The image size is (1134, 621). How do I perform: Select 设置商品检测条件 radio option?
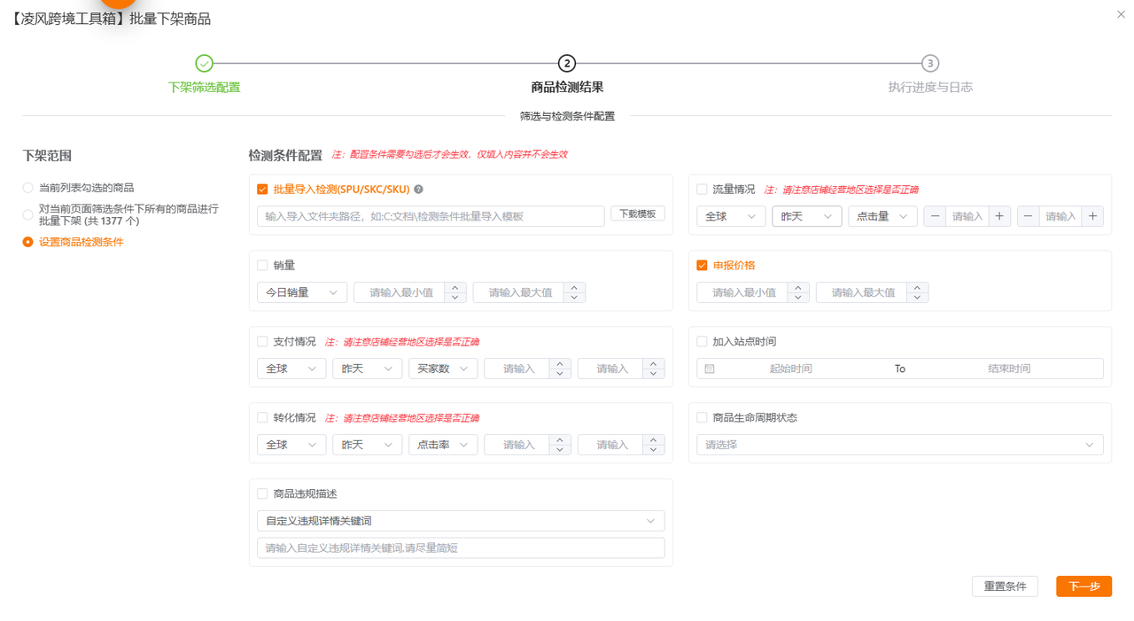coord(28,242)
